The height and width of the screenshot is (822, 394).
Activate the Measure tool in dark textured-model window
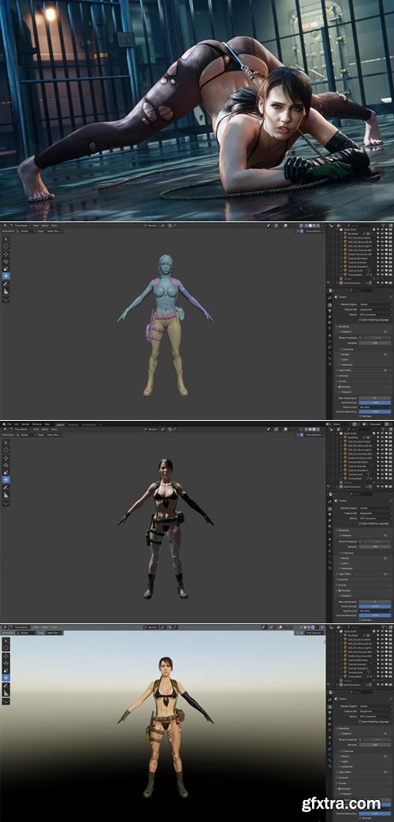6,496
